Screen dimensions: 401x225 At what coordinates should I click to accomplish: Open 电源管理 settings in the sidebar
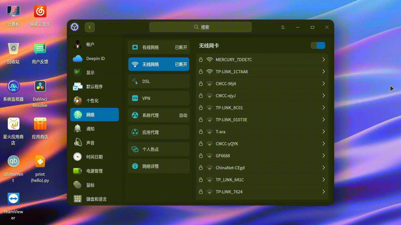(95, 171)
